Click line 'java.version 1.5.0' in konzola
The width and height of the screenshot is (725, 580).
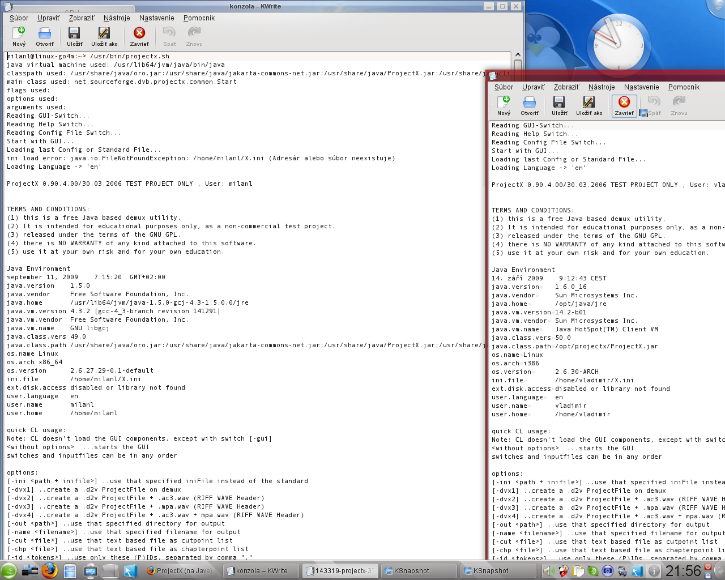(x=49, y=285)
